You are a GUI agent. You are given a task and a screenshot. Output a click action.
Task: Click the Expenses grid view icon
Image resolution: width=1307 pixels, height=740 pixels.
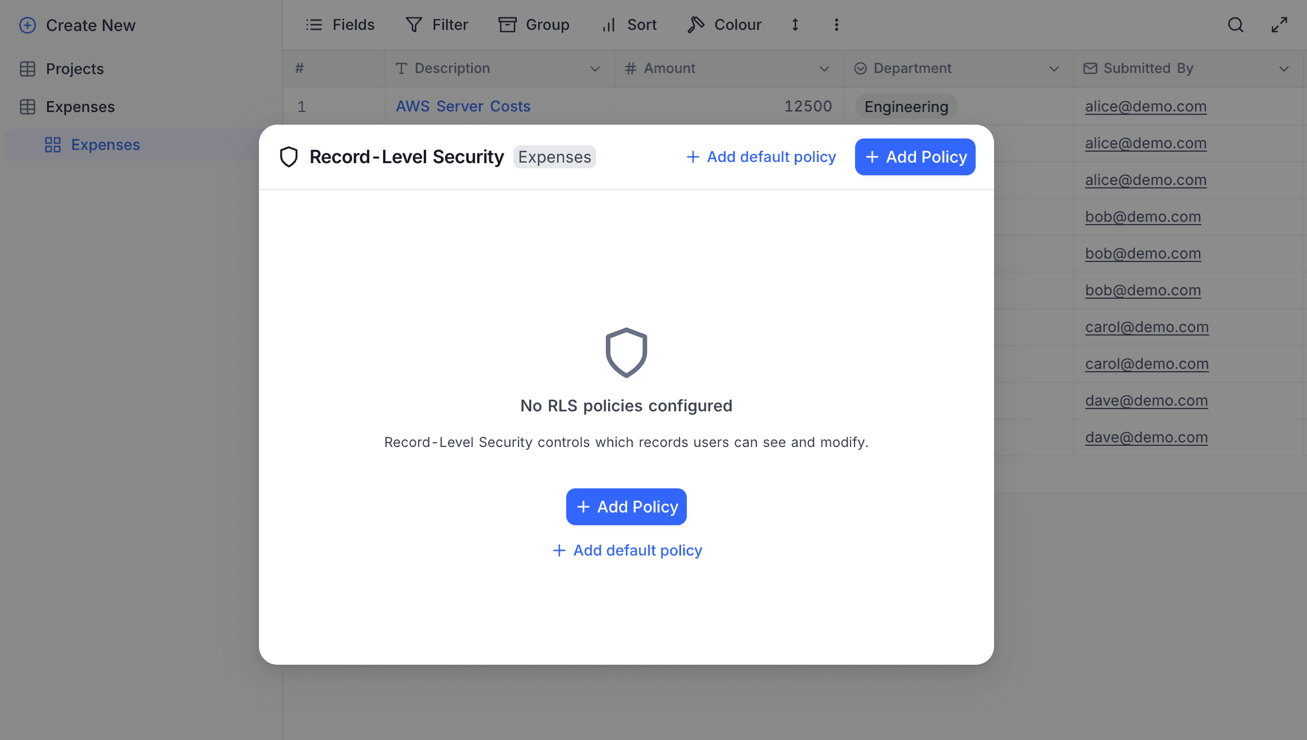click(x=53, y=145)
